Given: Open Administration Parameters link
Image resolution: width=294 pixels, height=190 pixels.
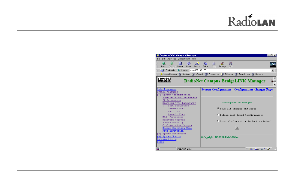Looking at the screenshot, I should pyautogui.click(x=180, y=97).
